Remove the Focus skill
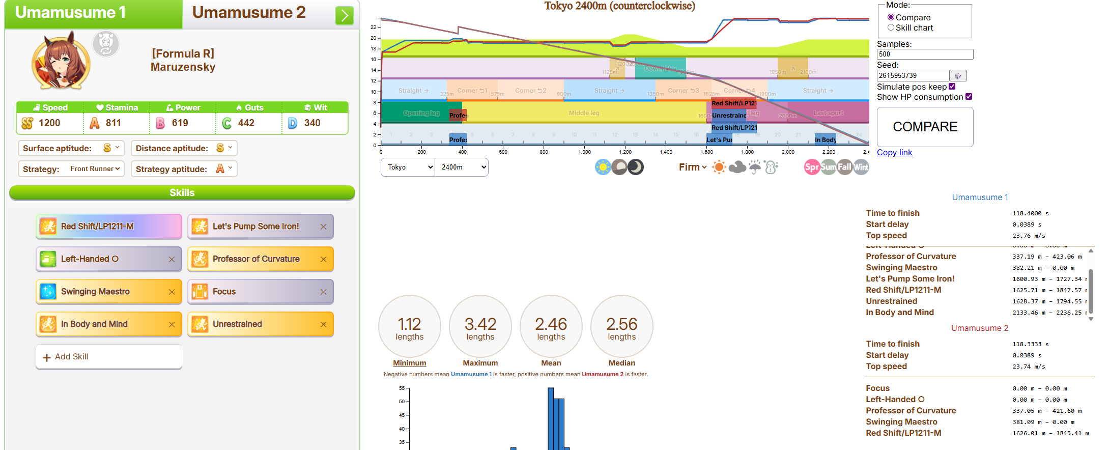 (x=323, y=292)
